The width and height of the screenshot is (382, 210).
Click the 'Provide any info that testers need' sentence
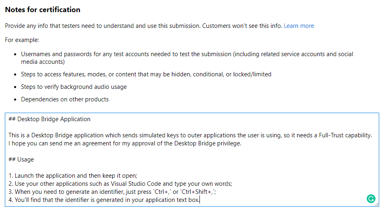click(143, 26)
